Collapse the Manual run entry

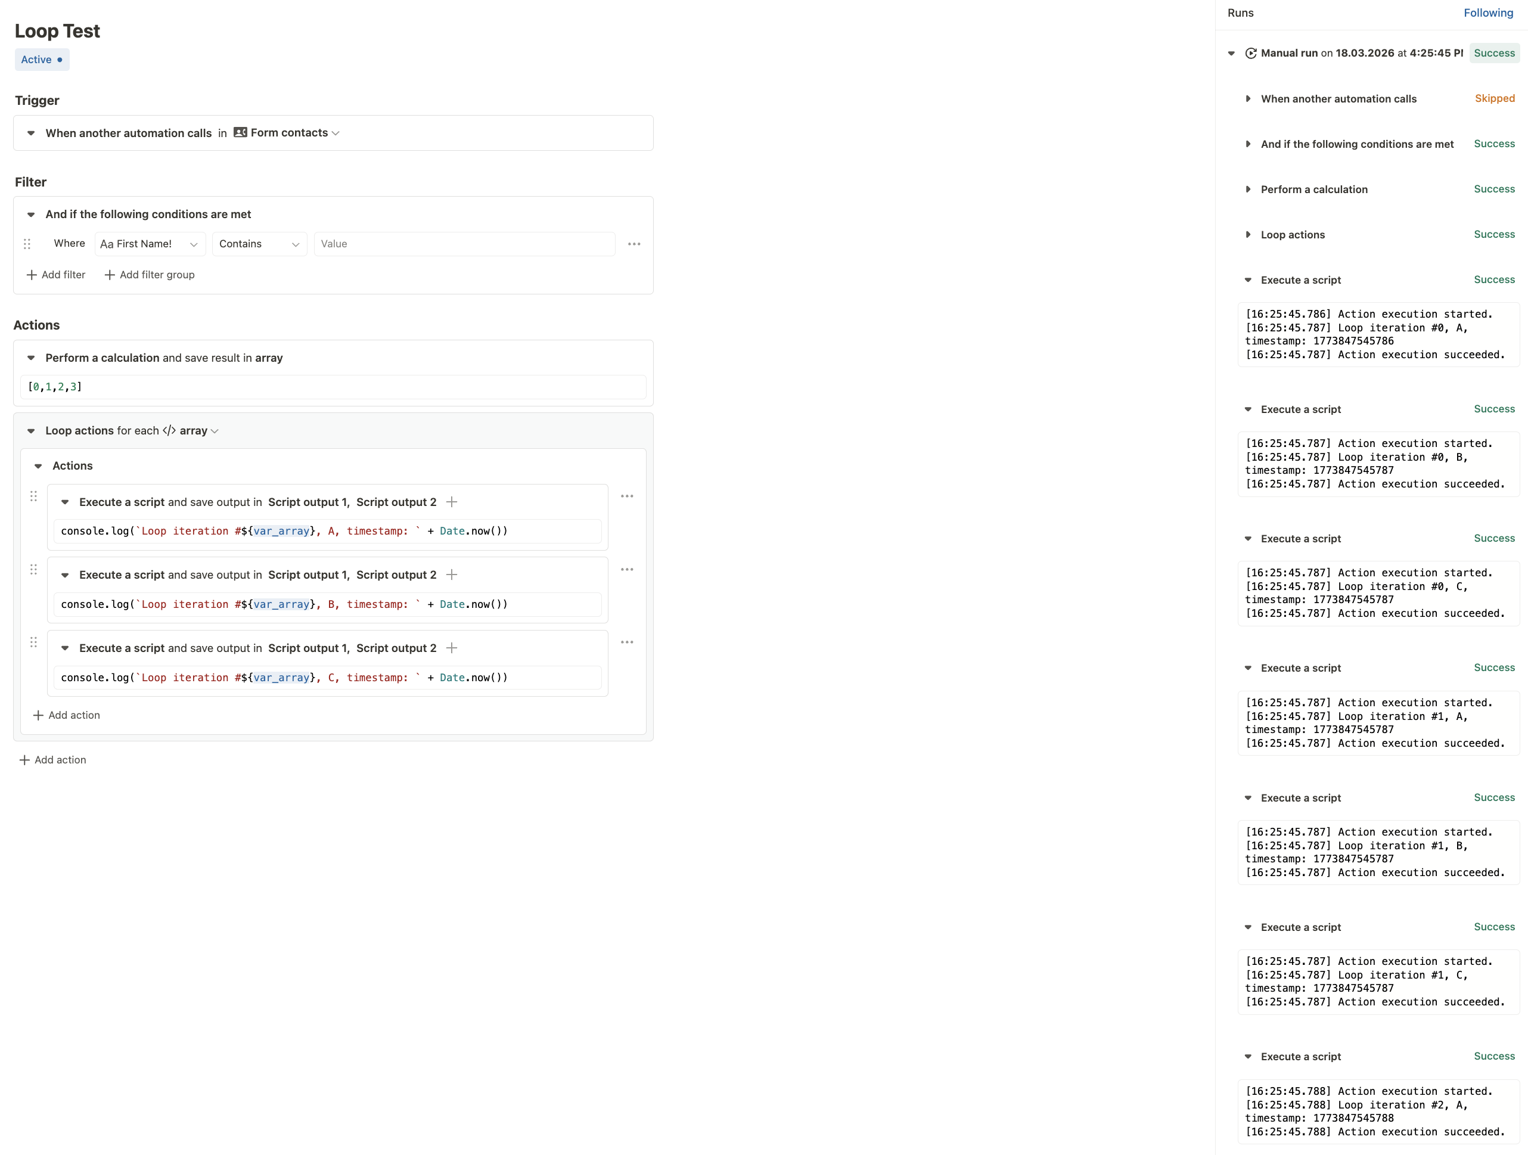1231,53
